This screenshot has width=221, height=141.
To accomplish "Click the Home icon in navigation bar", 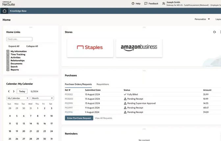I will point(4,11).
